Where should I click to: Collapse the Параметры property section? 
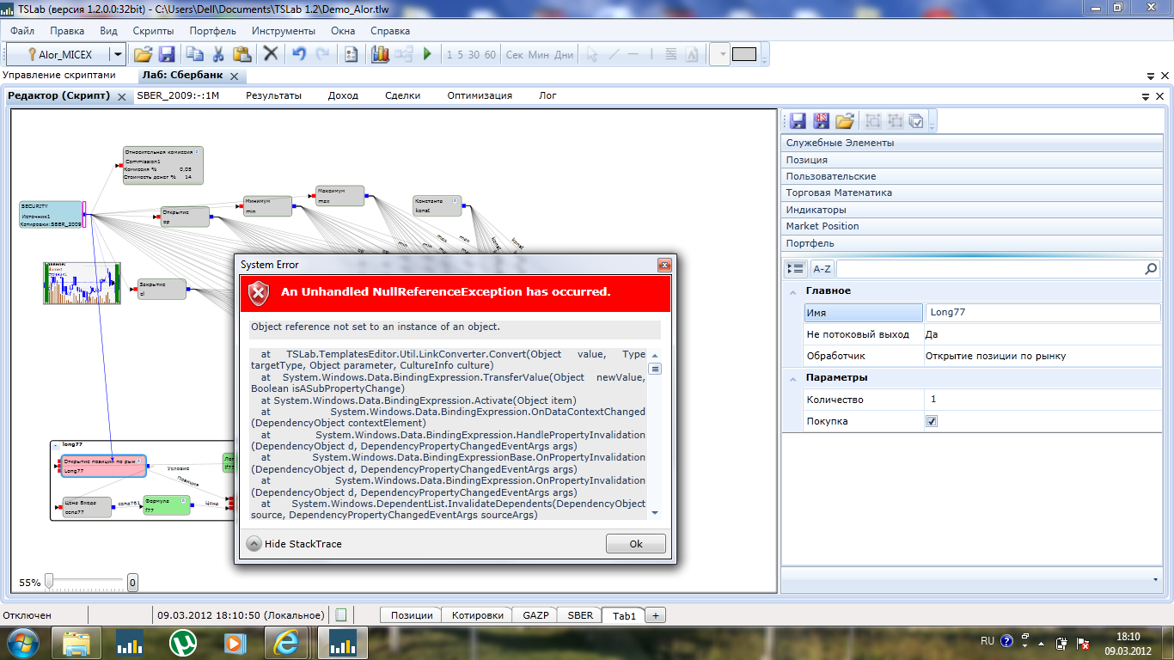[x=792, y=378]
